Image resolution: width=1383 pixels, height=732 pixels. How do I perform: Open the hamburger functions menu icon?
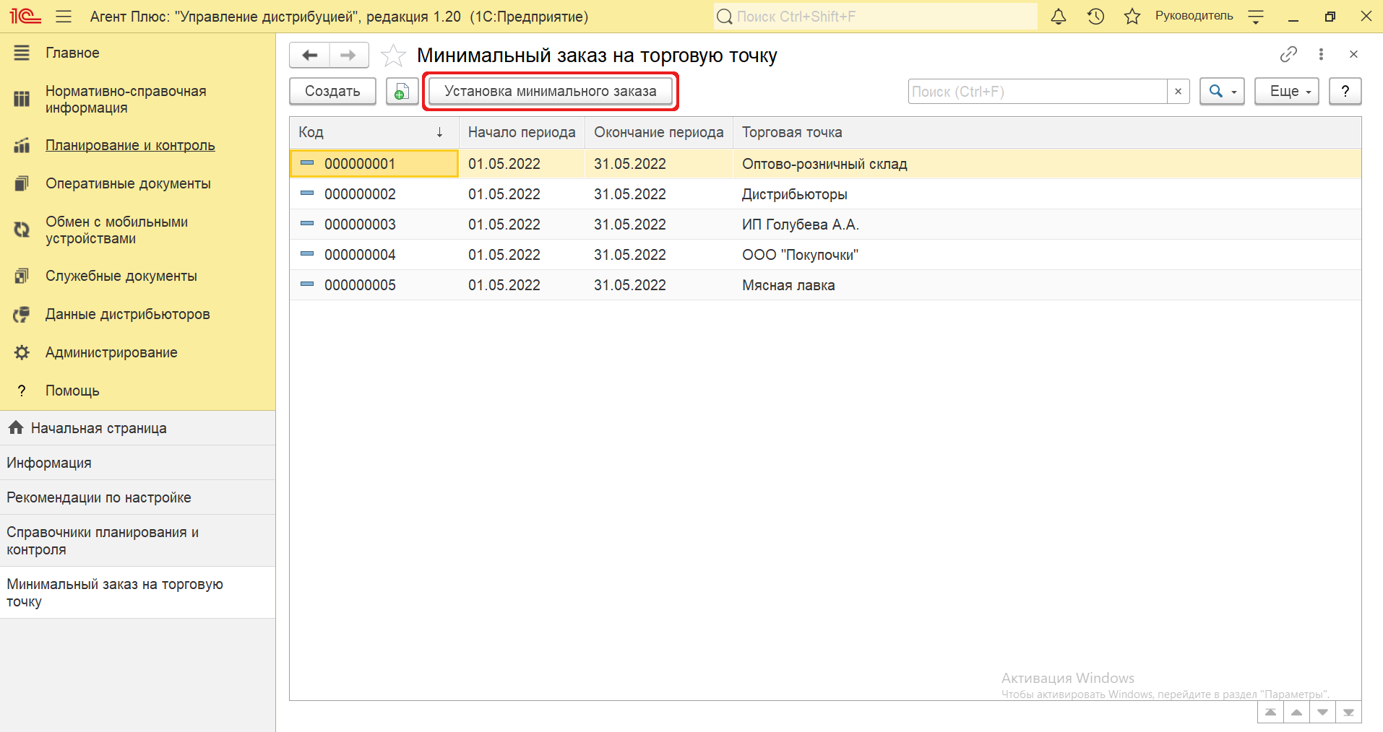click(x=64, y=17)
